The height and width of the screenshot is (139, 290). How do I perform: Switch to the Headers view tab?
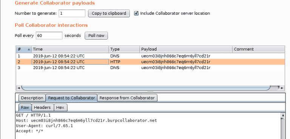click(x=43, y=107)
